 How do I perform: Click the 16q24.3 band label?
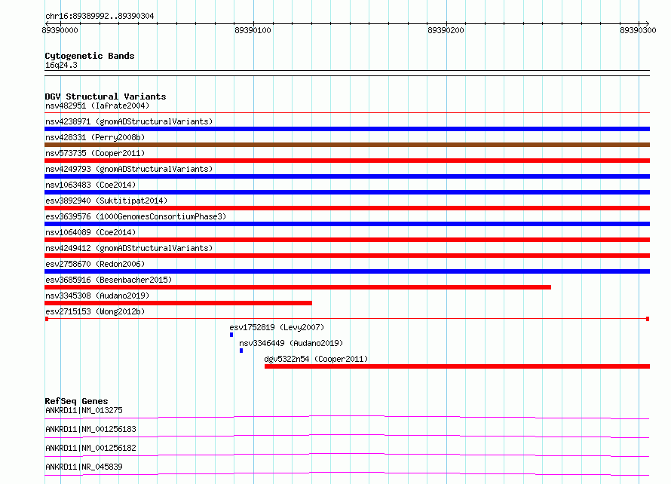pos(61,65)
